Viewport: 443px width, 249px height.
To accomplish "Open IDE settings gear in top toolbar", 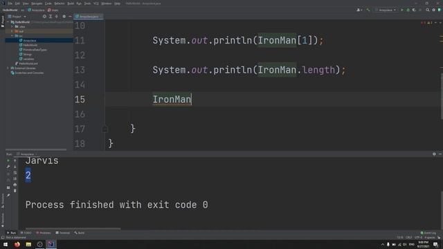I will coord(434,10).
